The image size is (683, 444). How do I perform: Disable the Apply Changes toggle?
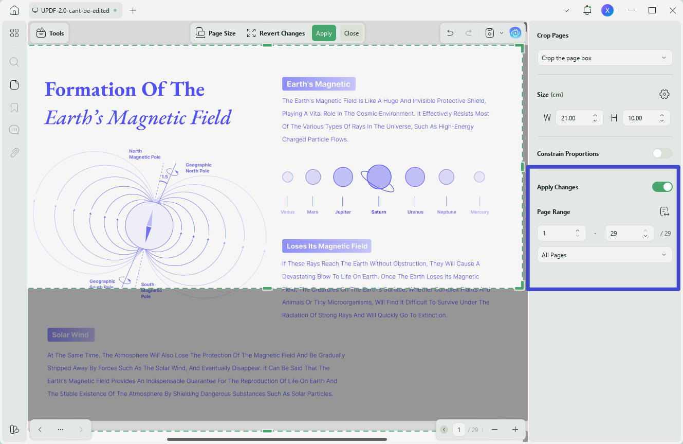tap(662, 187)
